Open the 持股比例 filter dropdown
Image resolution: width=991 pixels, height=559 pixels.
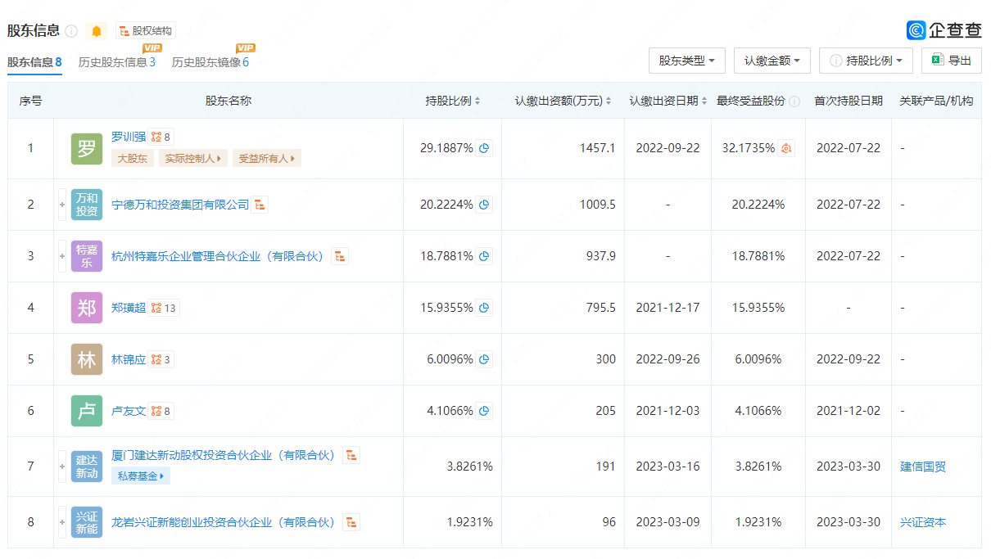click(x=866, y=61)
